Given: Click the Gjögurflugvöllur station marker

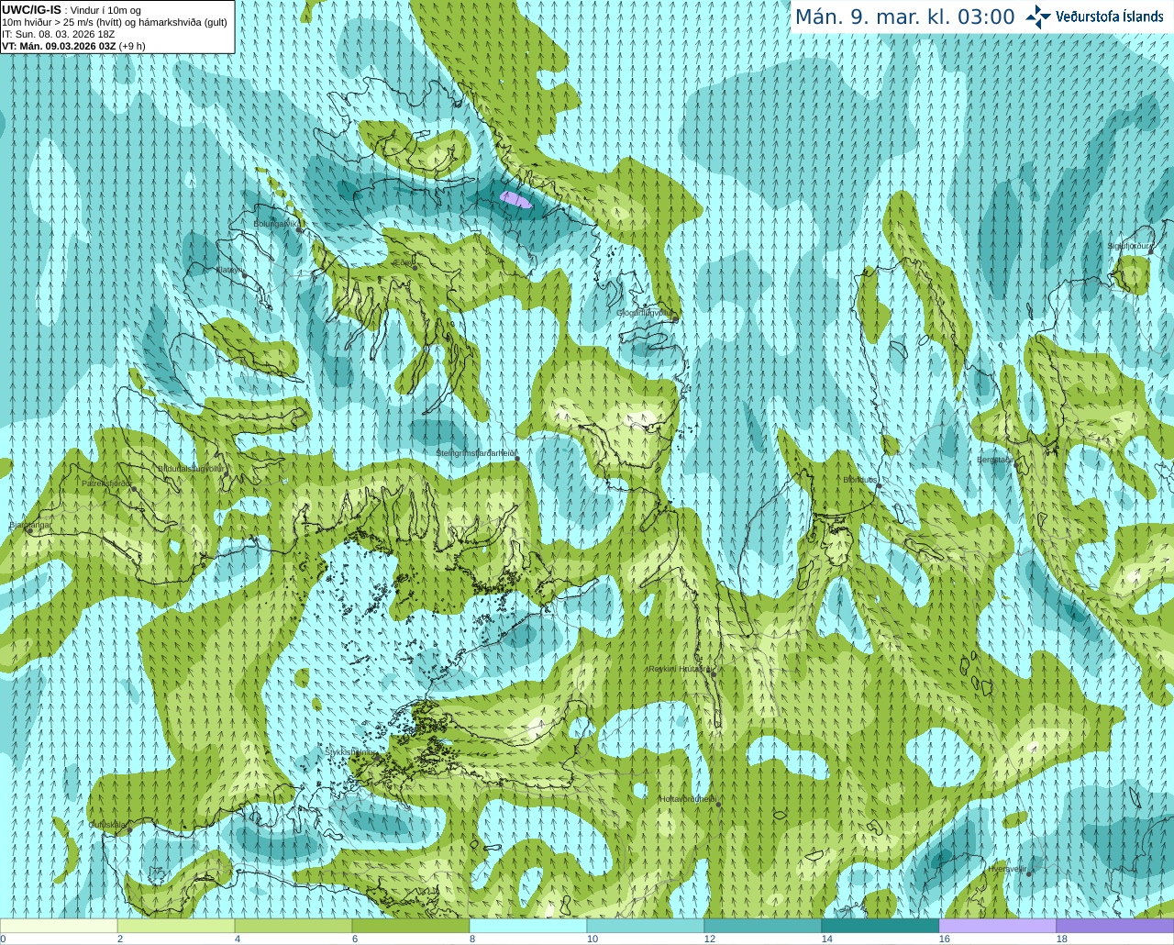Looking at the screenshot, I should tap(675, 318).
